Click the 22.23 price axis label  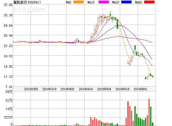pyautogui.click(x=8, y=46)
